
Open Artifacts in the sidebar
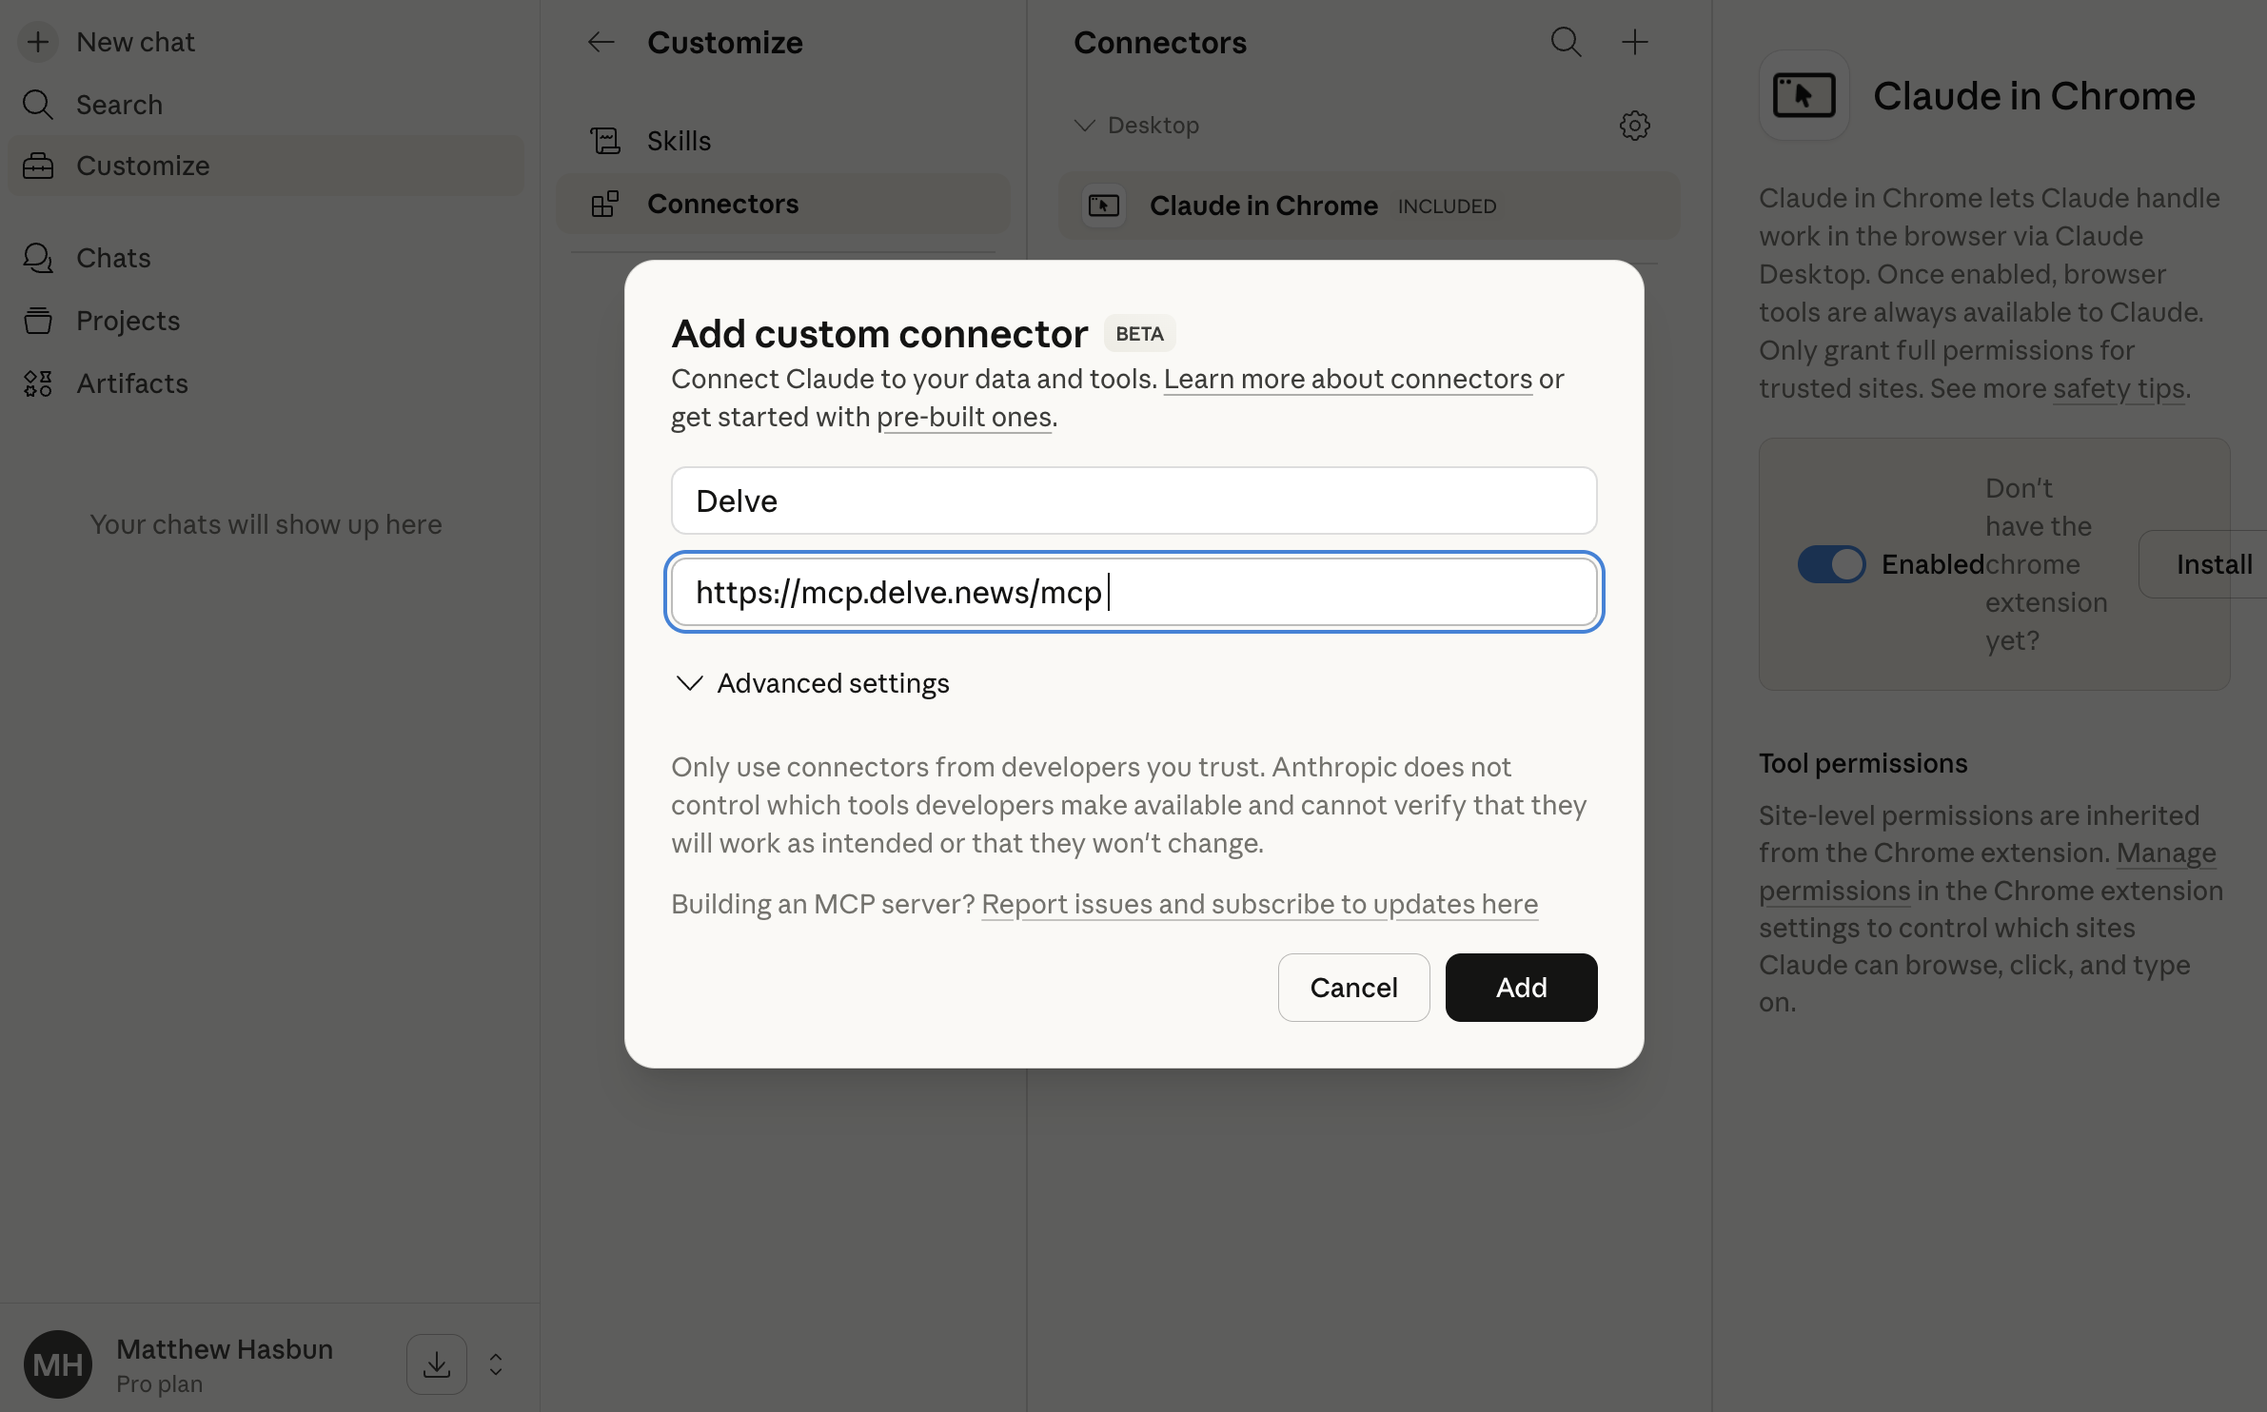click(x=131, y=383)
